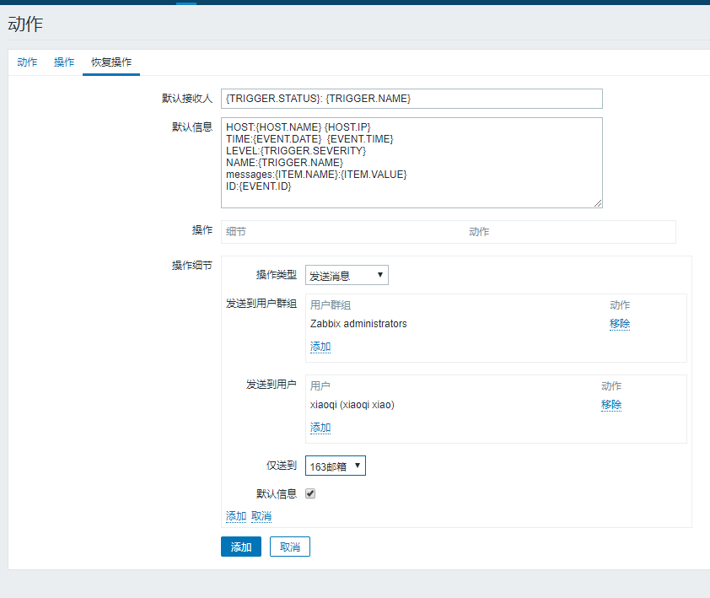This screenshot has width=710, height=598.
Task: Click the blue 添加 button
Action: [x=241, y=547]
